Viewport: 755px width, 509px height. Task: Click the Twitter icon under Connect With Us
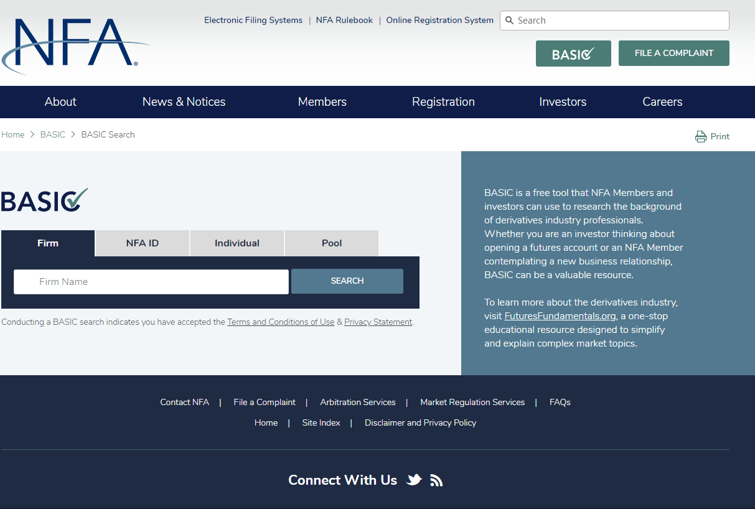(414, 480)
